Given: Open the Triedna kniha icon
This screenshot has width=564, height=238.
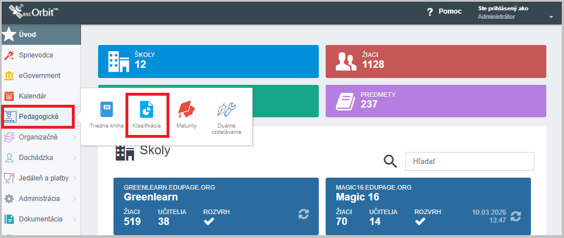Looking at the screenshot, I should [x=106, y=110].
